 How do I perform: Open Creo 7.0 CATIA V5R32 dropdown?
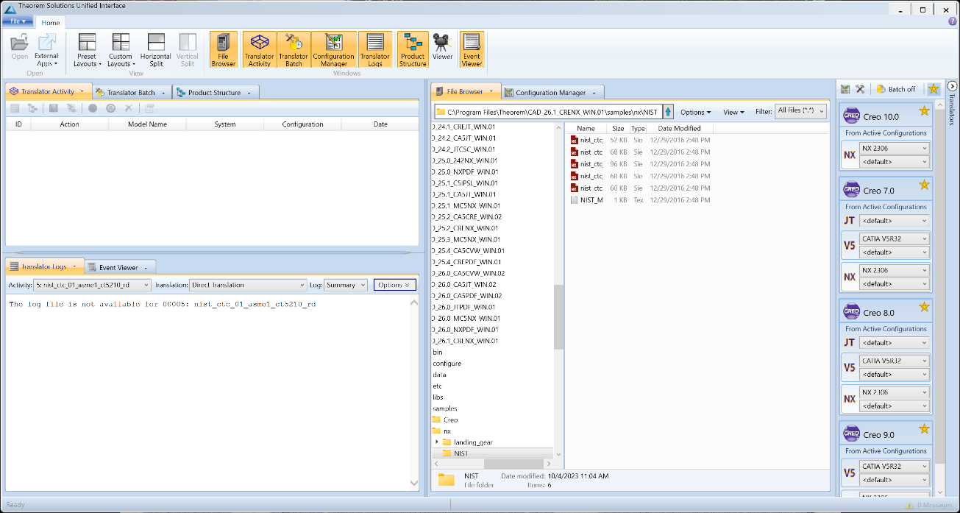(x=895, y=239)
